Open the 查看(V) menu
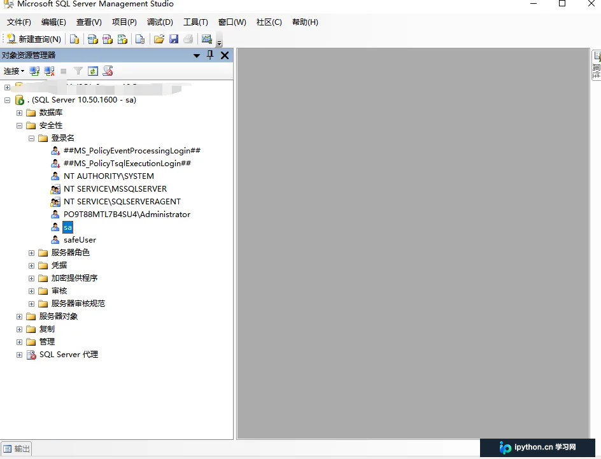 pyautogui.click(x=89, y=22)
